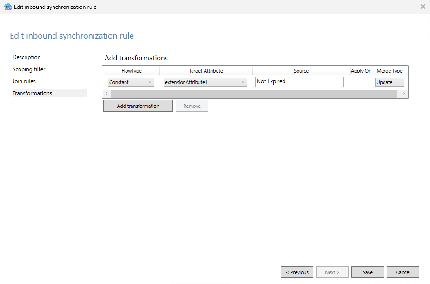Click inside the Source field showing Not Expired
The image size is (430, 284).
coord(299,82)
